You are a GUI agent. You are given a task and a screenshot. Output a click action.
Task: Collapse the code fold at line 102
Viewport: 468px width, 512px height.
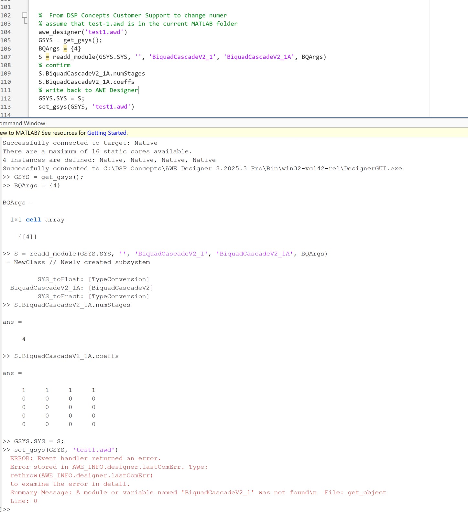24,15
